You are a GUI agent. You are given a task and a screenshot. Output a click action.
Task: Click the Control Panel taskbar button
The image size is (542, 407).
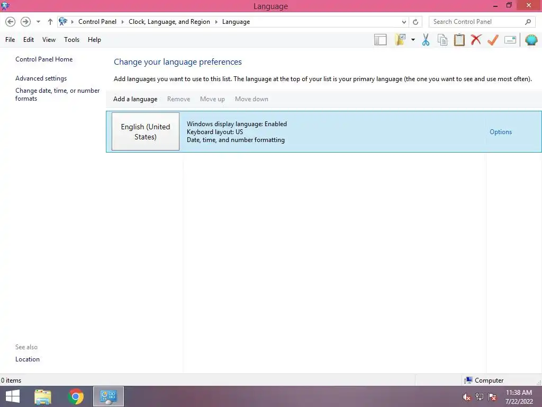point(108,396)
